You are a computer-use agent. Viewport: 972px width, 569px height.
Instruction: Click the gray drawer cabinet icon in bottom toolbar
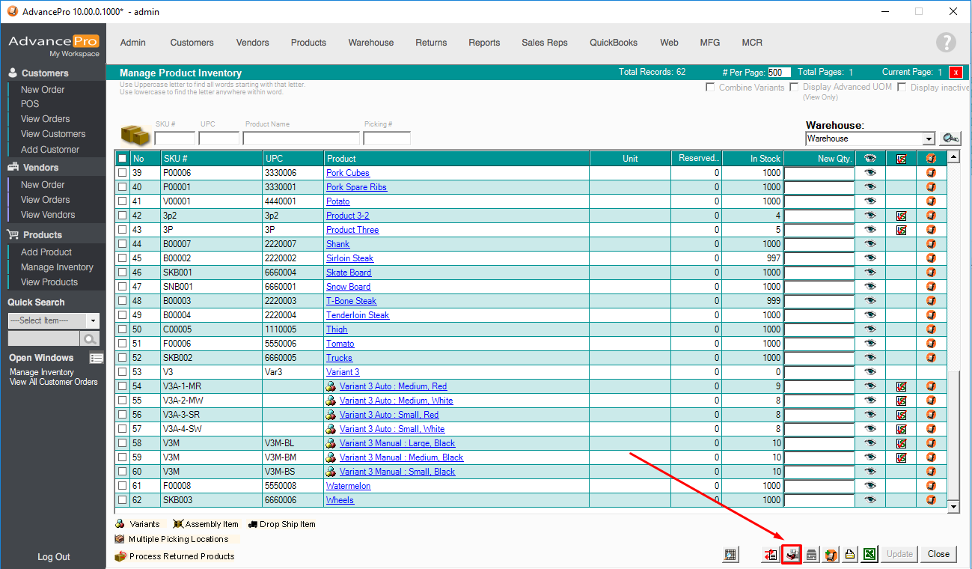(x=811, y=555)
